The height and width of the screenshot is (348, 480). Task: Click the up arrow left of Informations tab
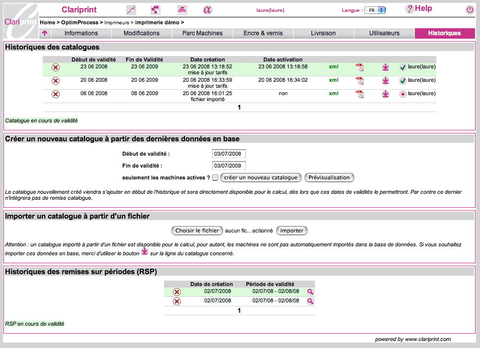point(45,33)
